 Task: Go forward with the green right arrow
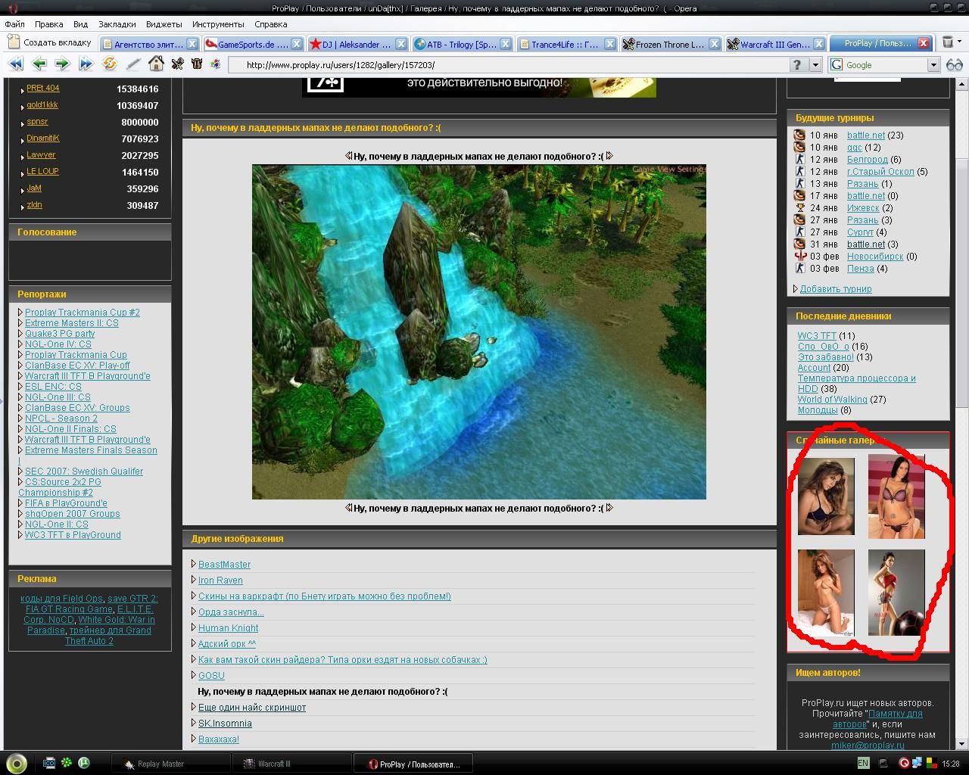click(x=62, y=64)
